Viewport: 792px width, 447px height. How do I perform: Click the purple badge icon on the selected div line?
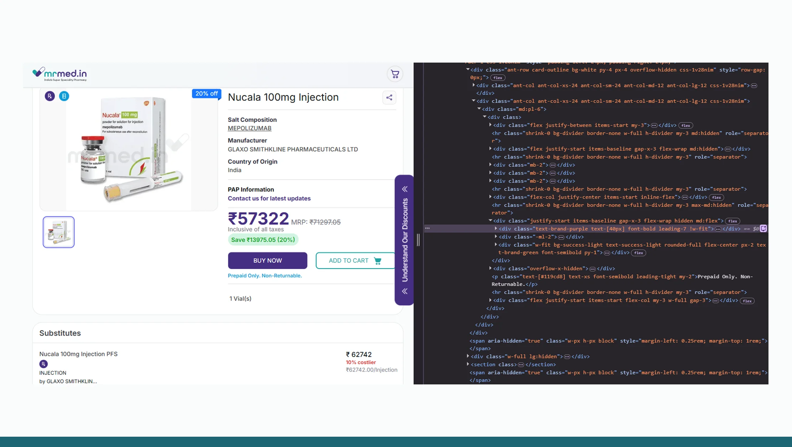[x=763, y=229]
